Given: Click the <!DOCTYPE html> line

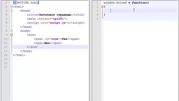Looking at the screenshot, I should pos(26,3).
